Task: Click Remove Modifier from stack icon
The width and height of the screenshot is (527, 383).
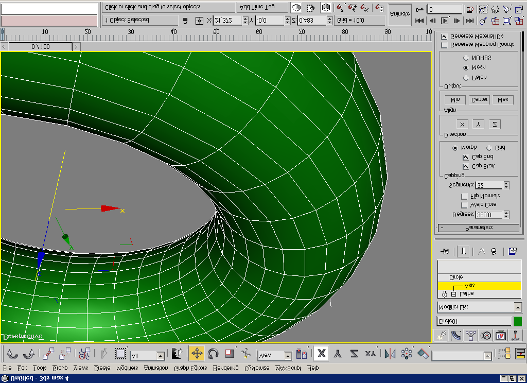Action: click(x=494, y=251)
